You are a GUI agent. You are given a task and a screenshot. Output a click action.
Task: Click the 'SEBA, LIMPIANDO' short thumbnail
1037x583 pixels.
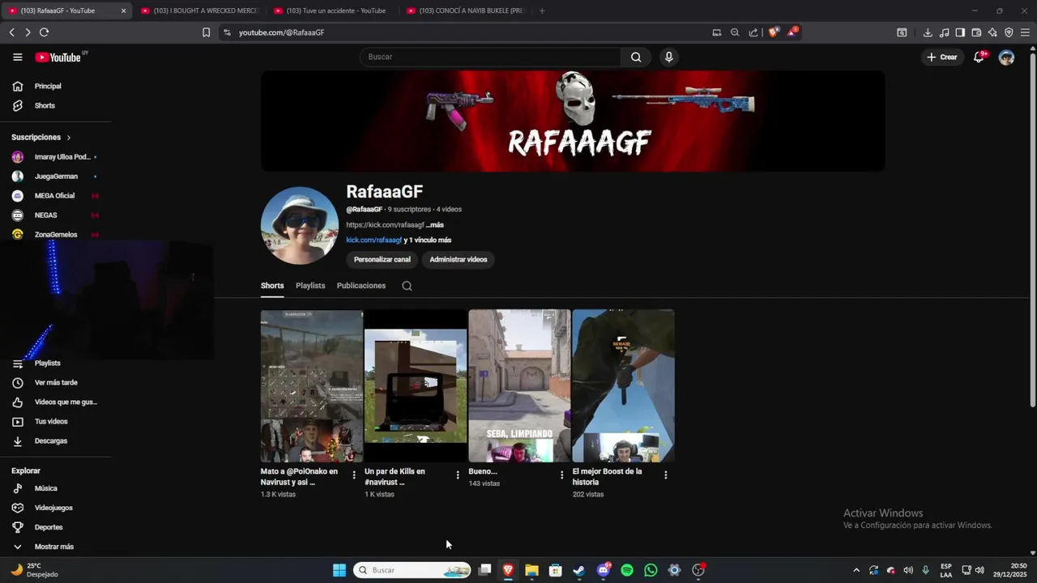coord(519,385)
